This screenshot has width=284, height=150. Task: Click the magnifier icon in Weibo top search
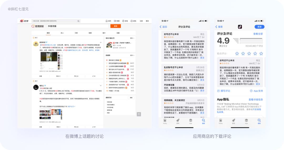(x=78, y=21)
